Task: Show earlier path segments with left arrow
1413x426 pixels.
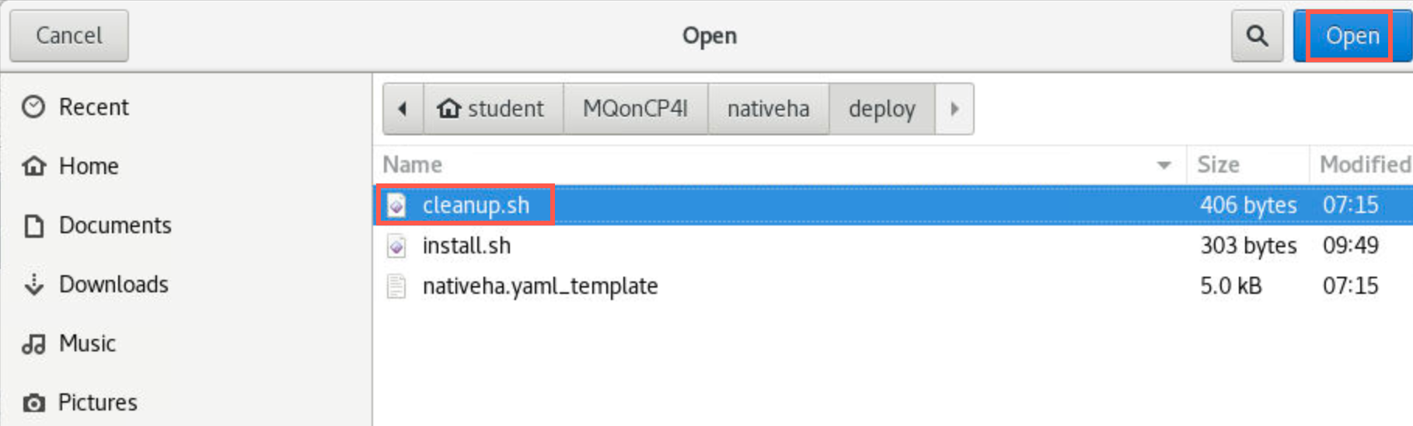Action: 403,109
